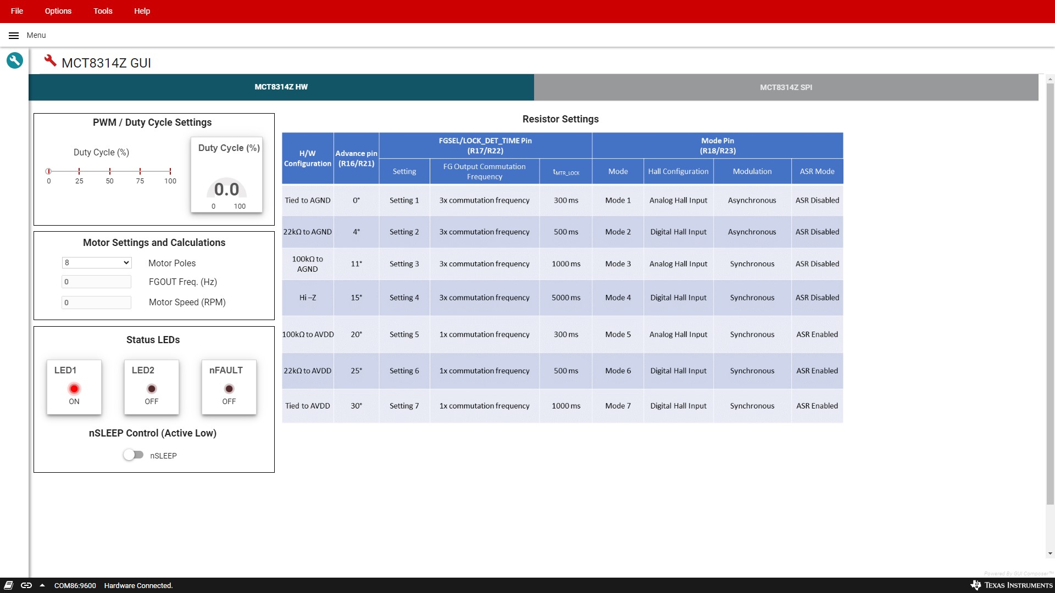
Task: Click Motor Speed RPM input field
Action: tap(96, 302)
